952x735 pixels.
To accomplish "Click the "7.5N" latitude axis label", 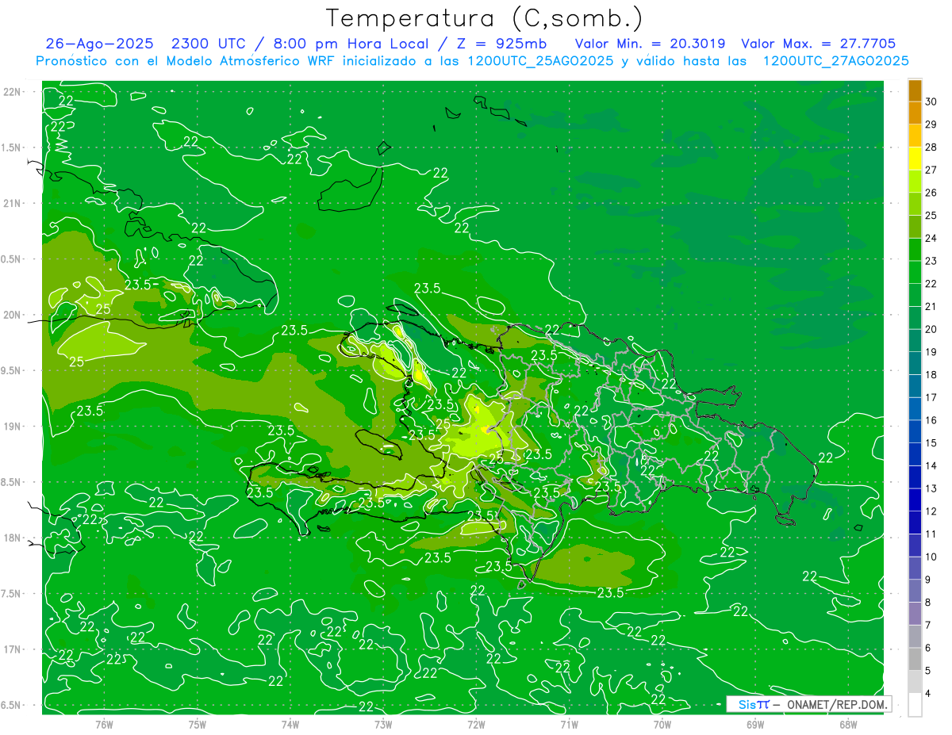I will coord(11,595).
